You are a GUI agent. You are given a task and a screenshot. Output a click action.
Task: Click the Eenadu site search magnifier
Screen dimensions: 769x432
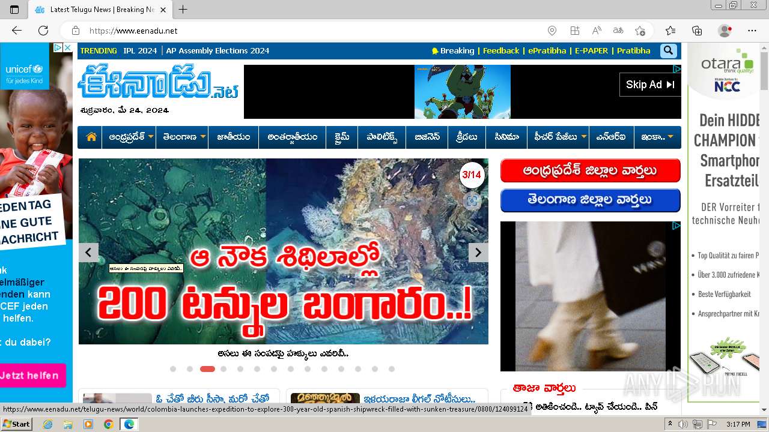[669, 51]
